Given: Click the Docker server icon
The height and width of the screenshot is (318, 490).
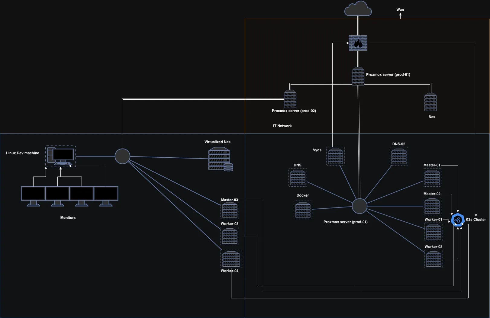Looking at the screenshot, I should 303,210.
